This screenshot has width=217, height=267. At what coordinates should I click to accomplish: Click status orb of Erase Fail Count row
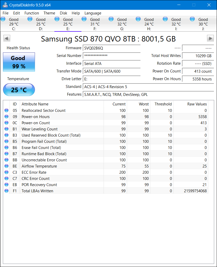[x=6, y=147]
